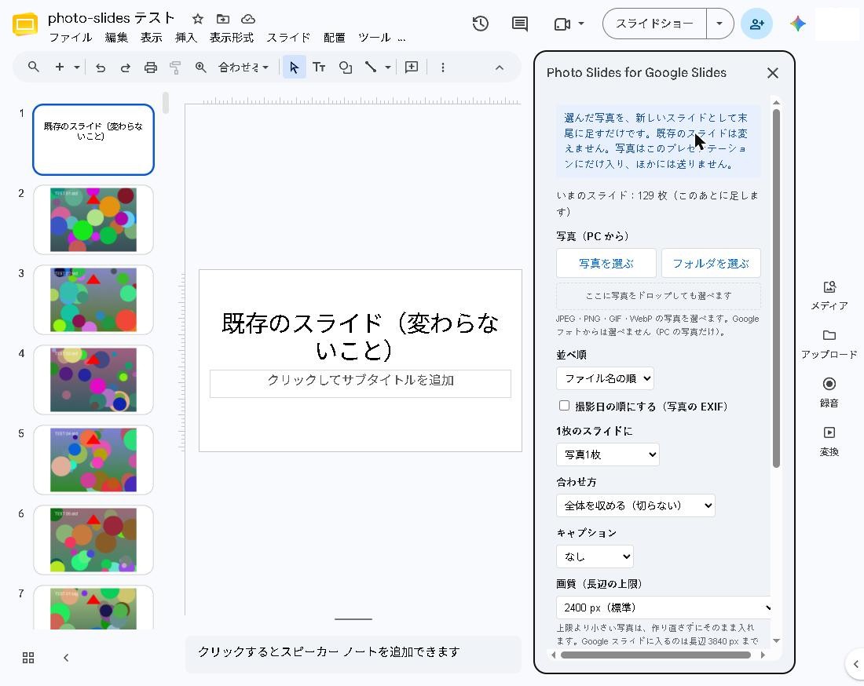Open the comments history icon

tap(520, 24)
